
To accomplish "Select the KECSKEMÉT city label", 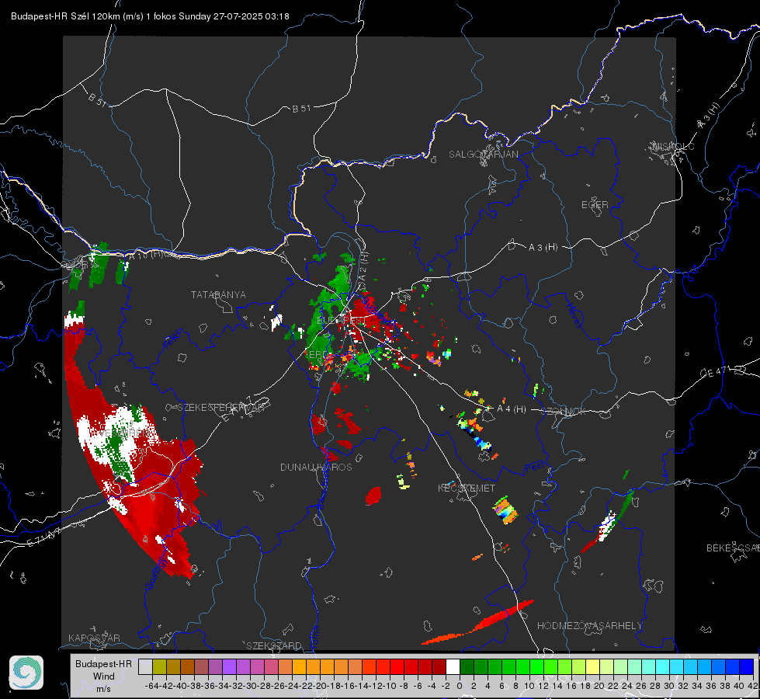I will pos(467,488).
